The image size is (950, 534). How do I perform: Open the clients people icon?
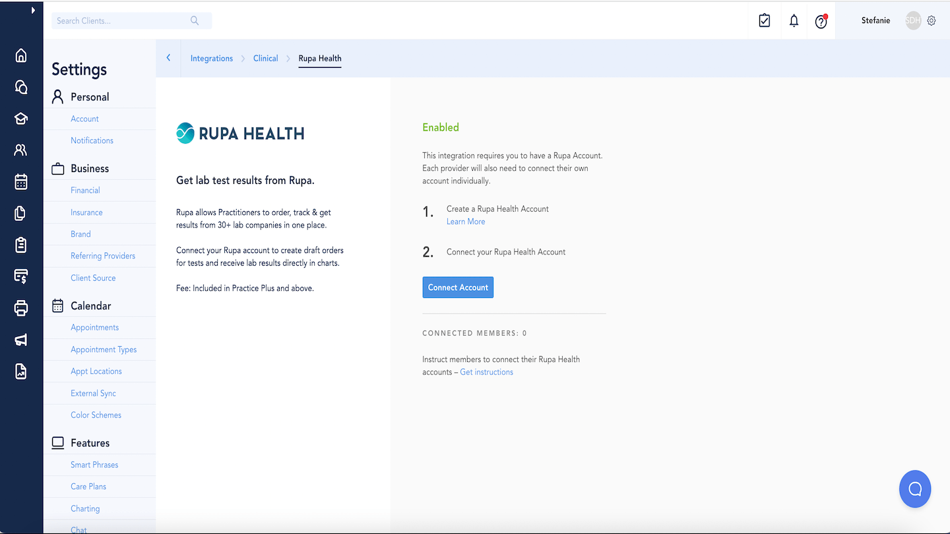click(x=21, y=150)
